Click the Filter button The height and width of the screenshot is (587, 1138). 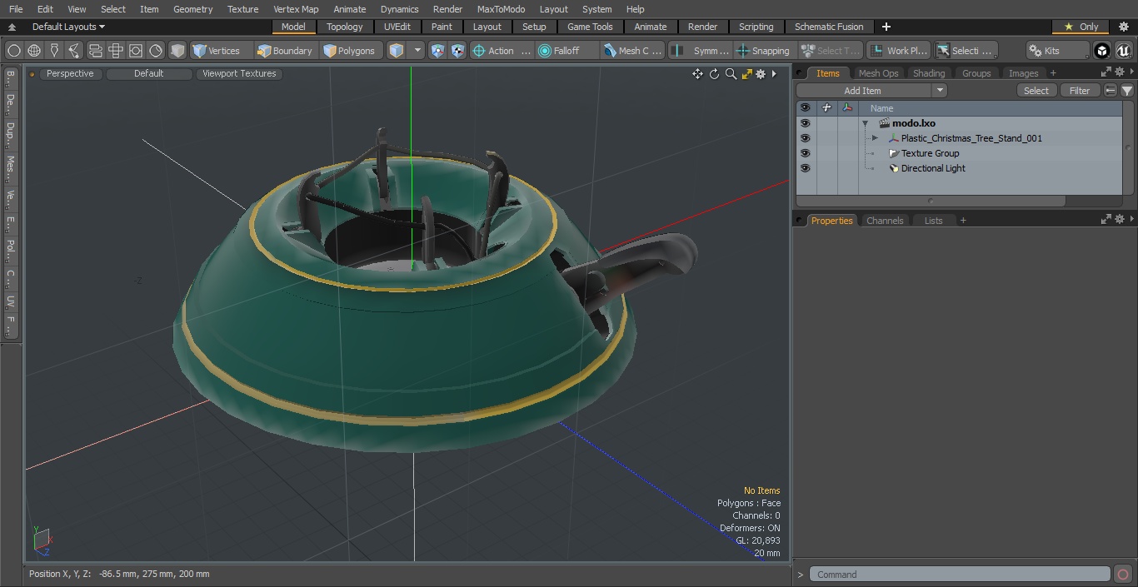coord(1080,91)
